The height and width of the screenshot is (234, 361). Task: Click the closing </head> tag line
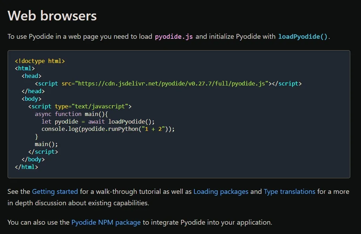33,91
